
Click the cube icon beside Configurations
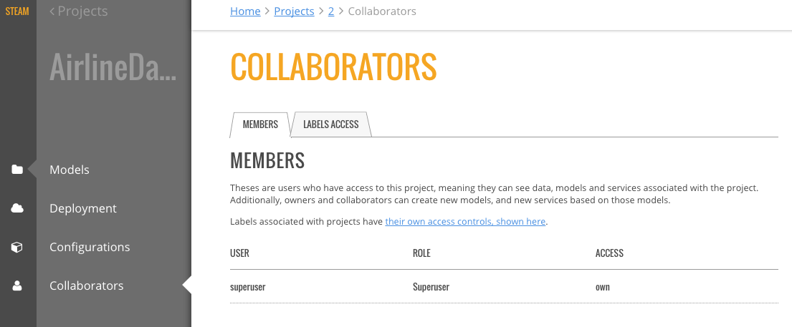pos(17,248)
